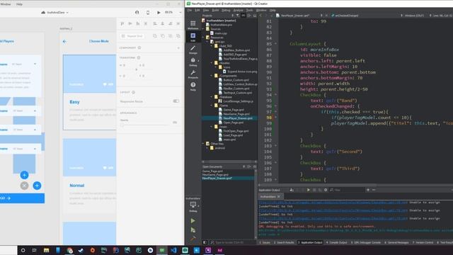Image resolution: width=453 pixels, height=255 pixels.
Task: Toggle Responsive Resize switch in XD
Action: [x=176, y=101]
